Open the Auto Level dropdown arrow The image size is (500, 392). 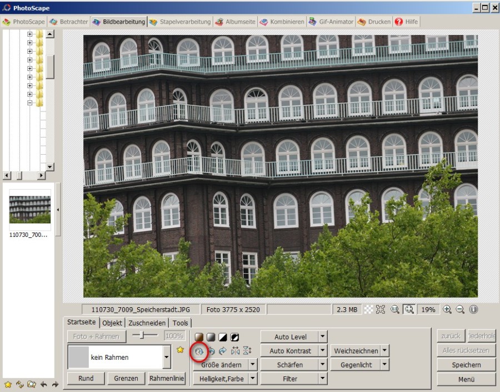323,336
